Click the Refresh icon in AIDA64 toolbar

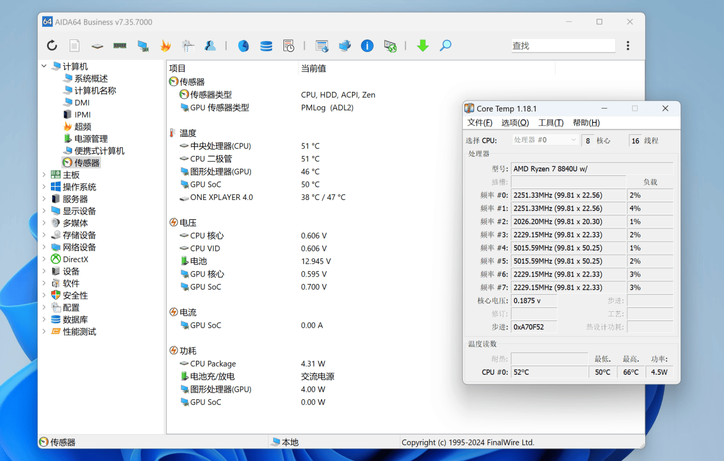52,46
